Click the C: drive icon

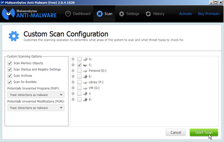(x=85, y=65)
